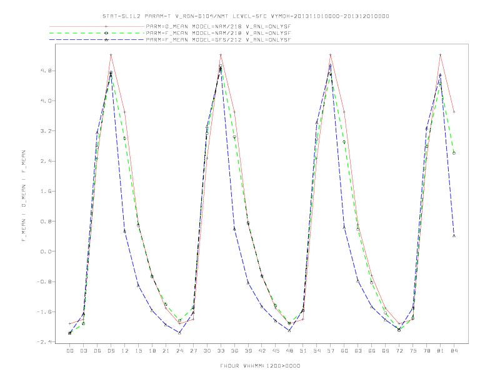Click the 45 forecast hour tick label
Image resolution: width=495 pixels, height=382 pixels.
[x=276, y=351]
